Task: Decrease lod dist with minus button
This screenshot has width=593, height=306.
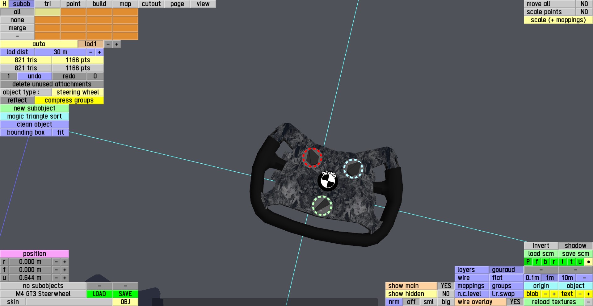Action: (91, 52)
